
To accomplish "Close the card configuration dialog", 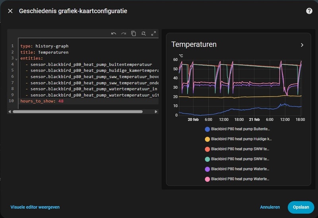I will point(10,11).
